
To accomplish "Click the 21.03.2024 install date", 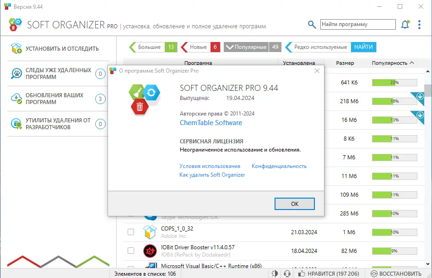I will pyautogui.click(x=304, y=232).
